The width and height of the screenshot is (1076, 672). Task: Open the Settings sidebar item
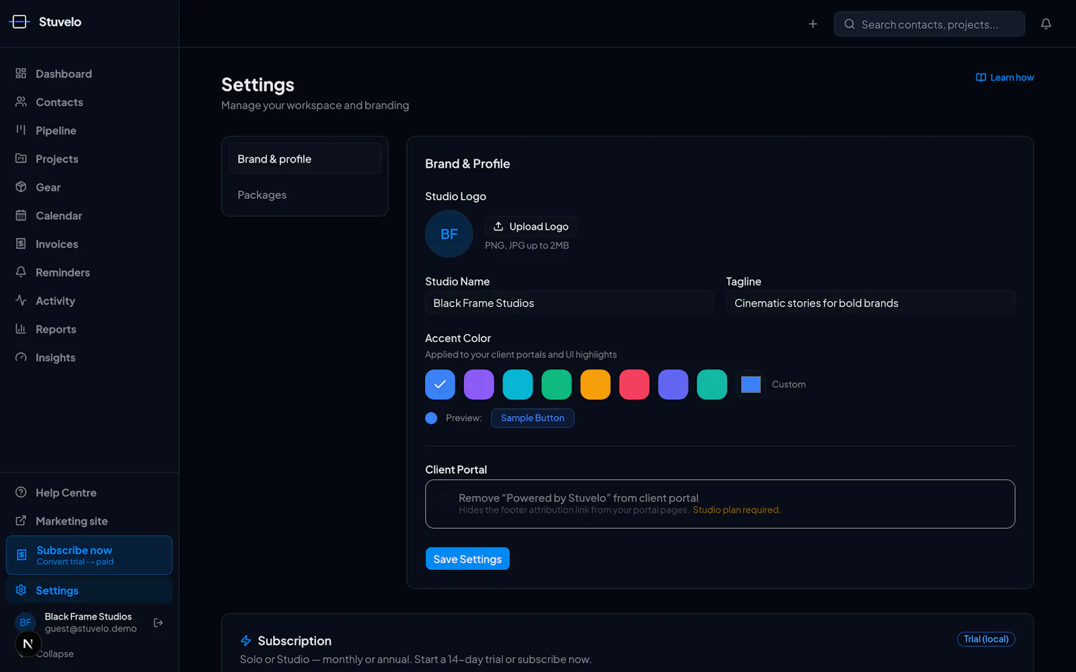(89, 591)
